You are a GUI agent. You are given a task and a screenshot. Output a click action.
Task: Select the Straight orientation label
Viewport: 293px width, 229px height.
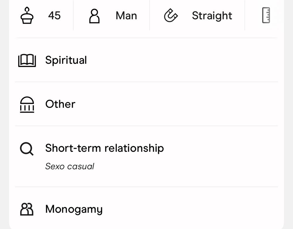tap(212, 16)
